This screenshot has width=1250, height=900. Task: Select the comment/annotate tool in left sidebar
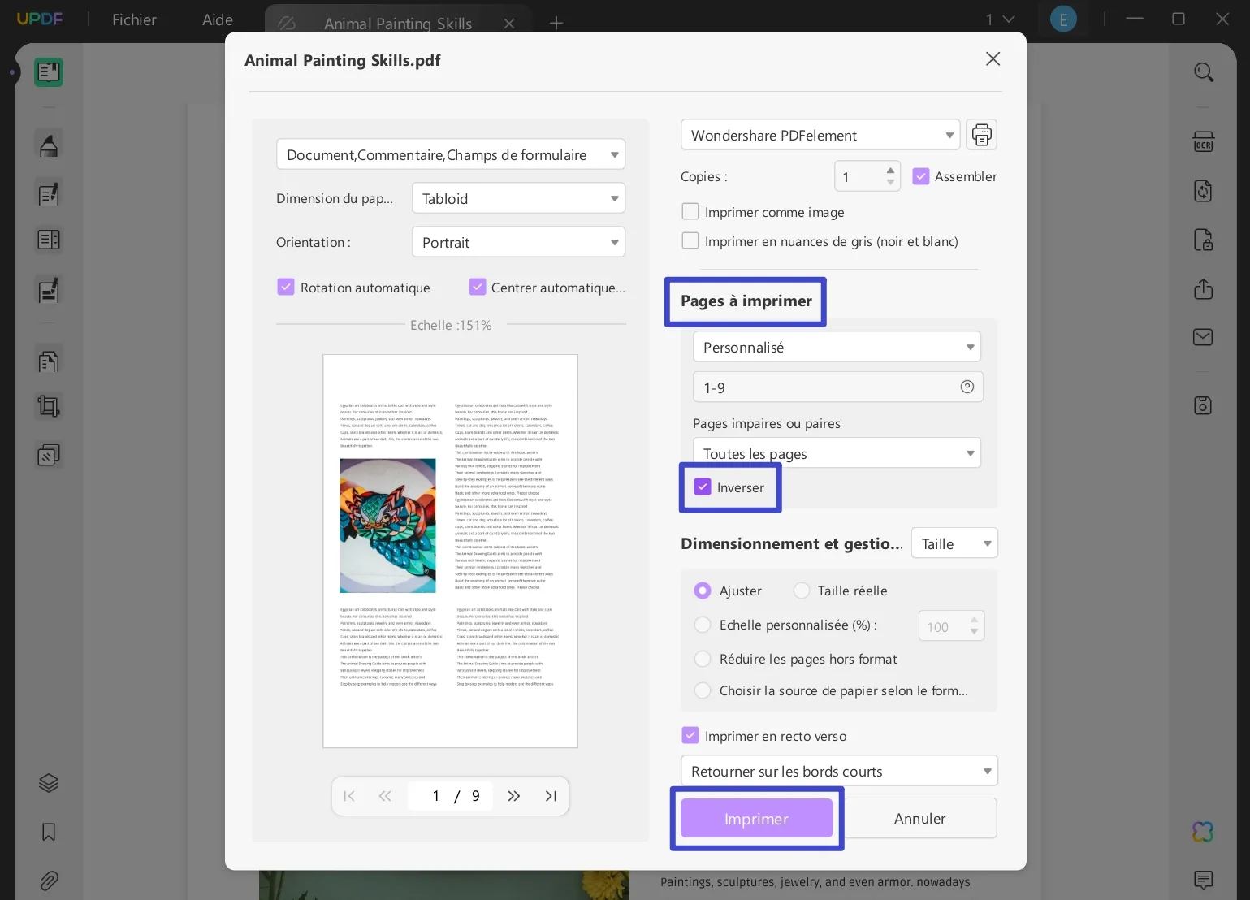49,144
